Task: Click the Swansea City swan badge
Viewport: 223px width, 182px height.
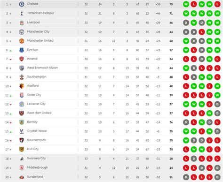Action: pyautogui.click(x=22, y=159)
